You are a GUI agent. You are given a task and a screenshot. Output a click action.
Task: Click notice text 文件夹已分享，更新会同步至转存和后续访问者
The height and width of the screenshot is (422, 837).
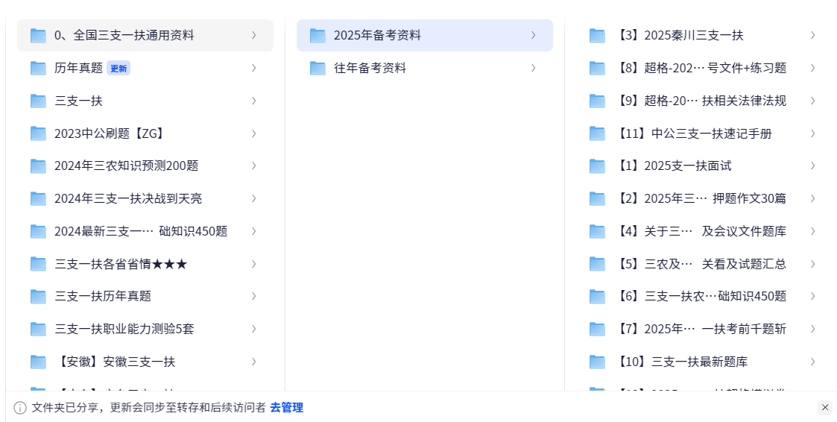point(148,408)
